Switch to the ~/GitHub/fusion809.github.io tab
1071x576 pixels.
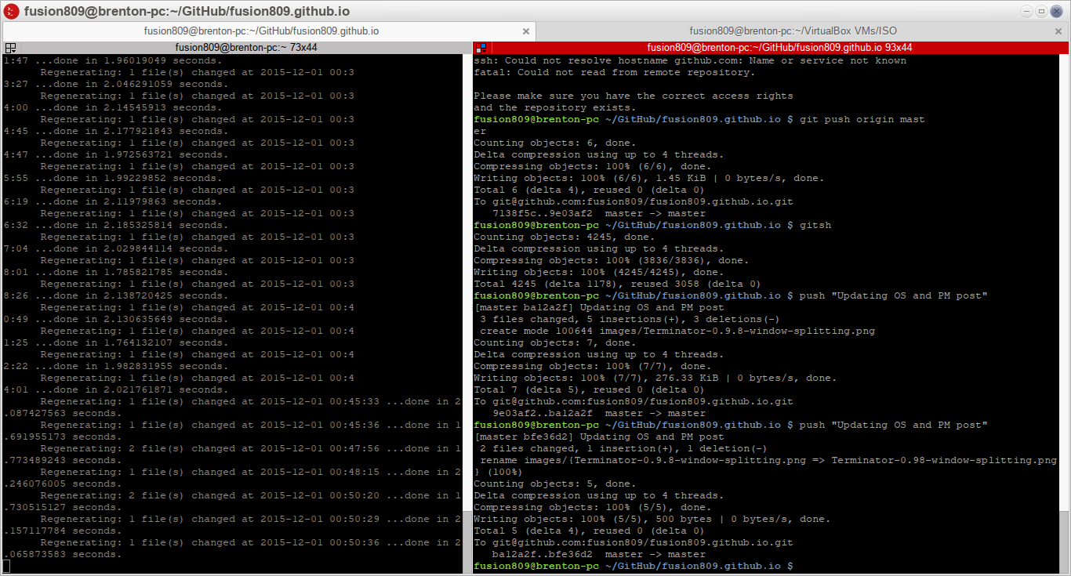coord(261,31)
